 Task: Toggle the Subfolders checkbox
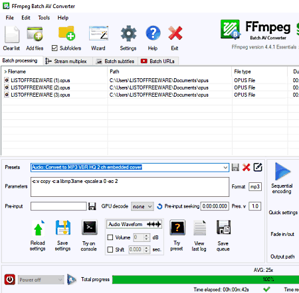[54, 48]
